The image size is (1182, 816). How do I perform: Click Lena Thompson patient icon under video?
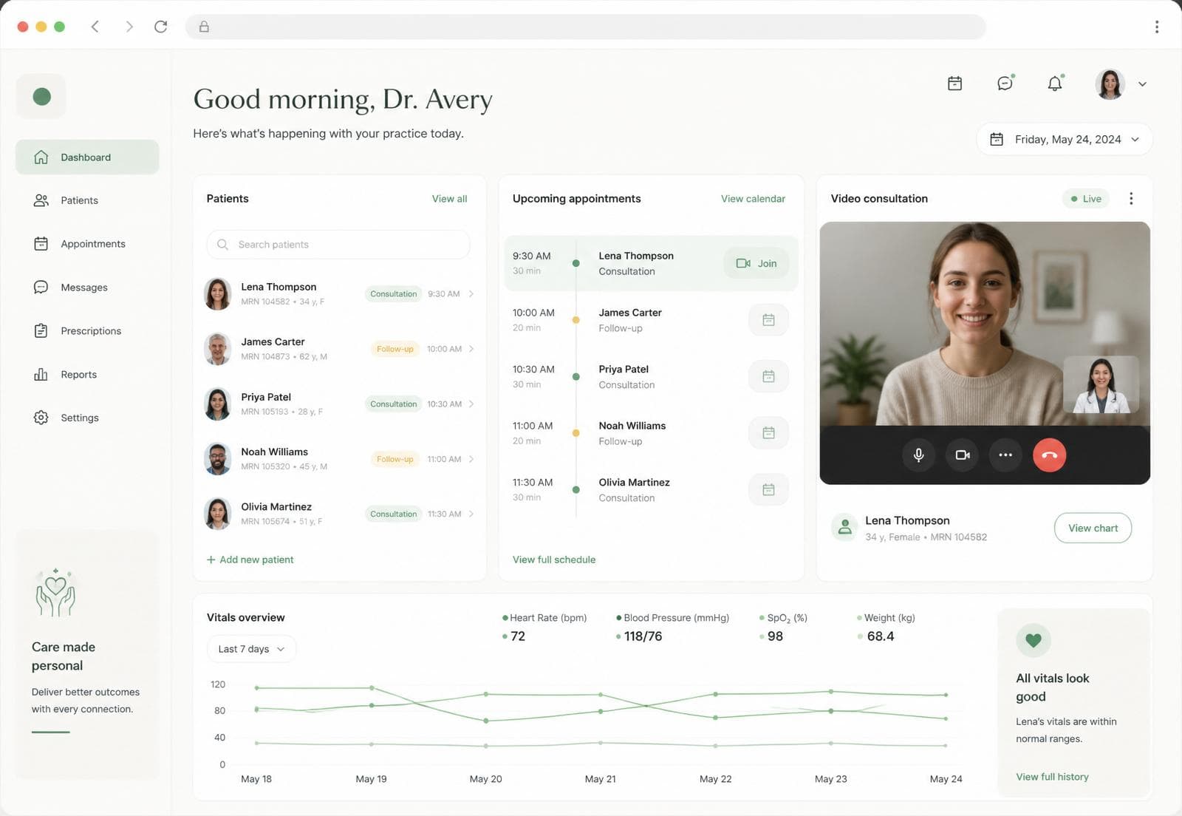(844, 527)
